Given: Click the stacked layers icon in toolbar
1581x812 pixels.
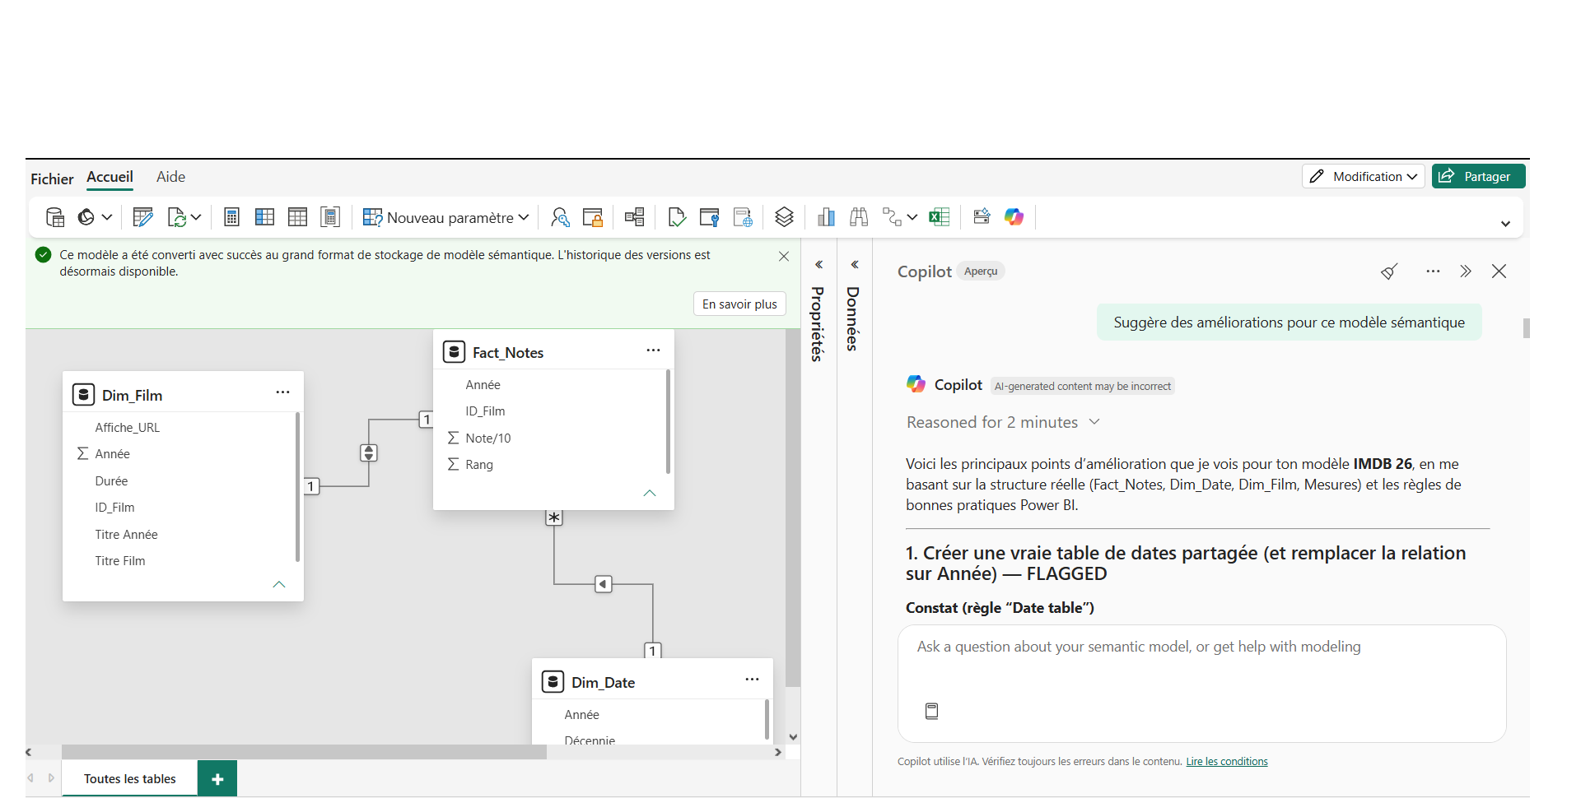Looking at the screenshot, I should [784, 217].
